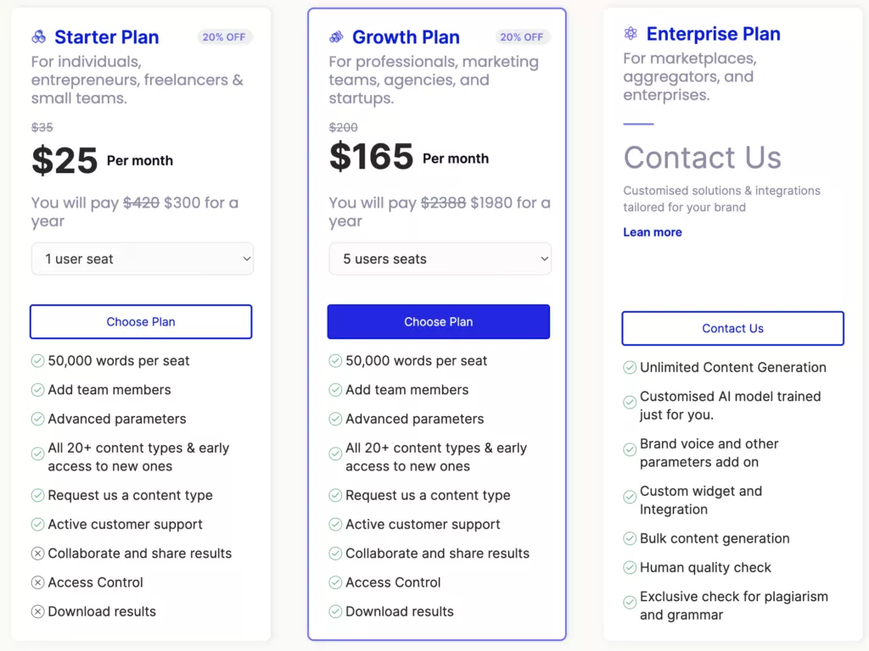Click checkmark beside Growth's Access Control
869x651 pixels.
pyautogui.click(x=335, y=583)
